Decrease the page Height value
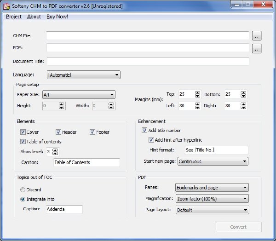The image size is (276, 241). coord(61,107)
